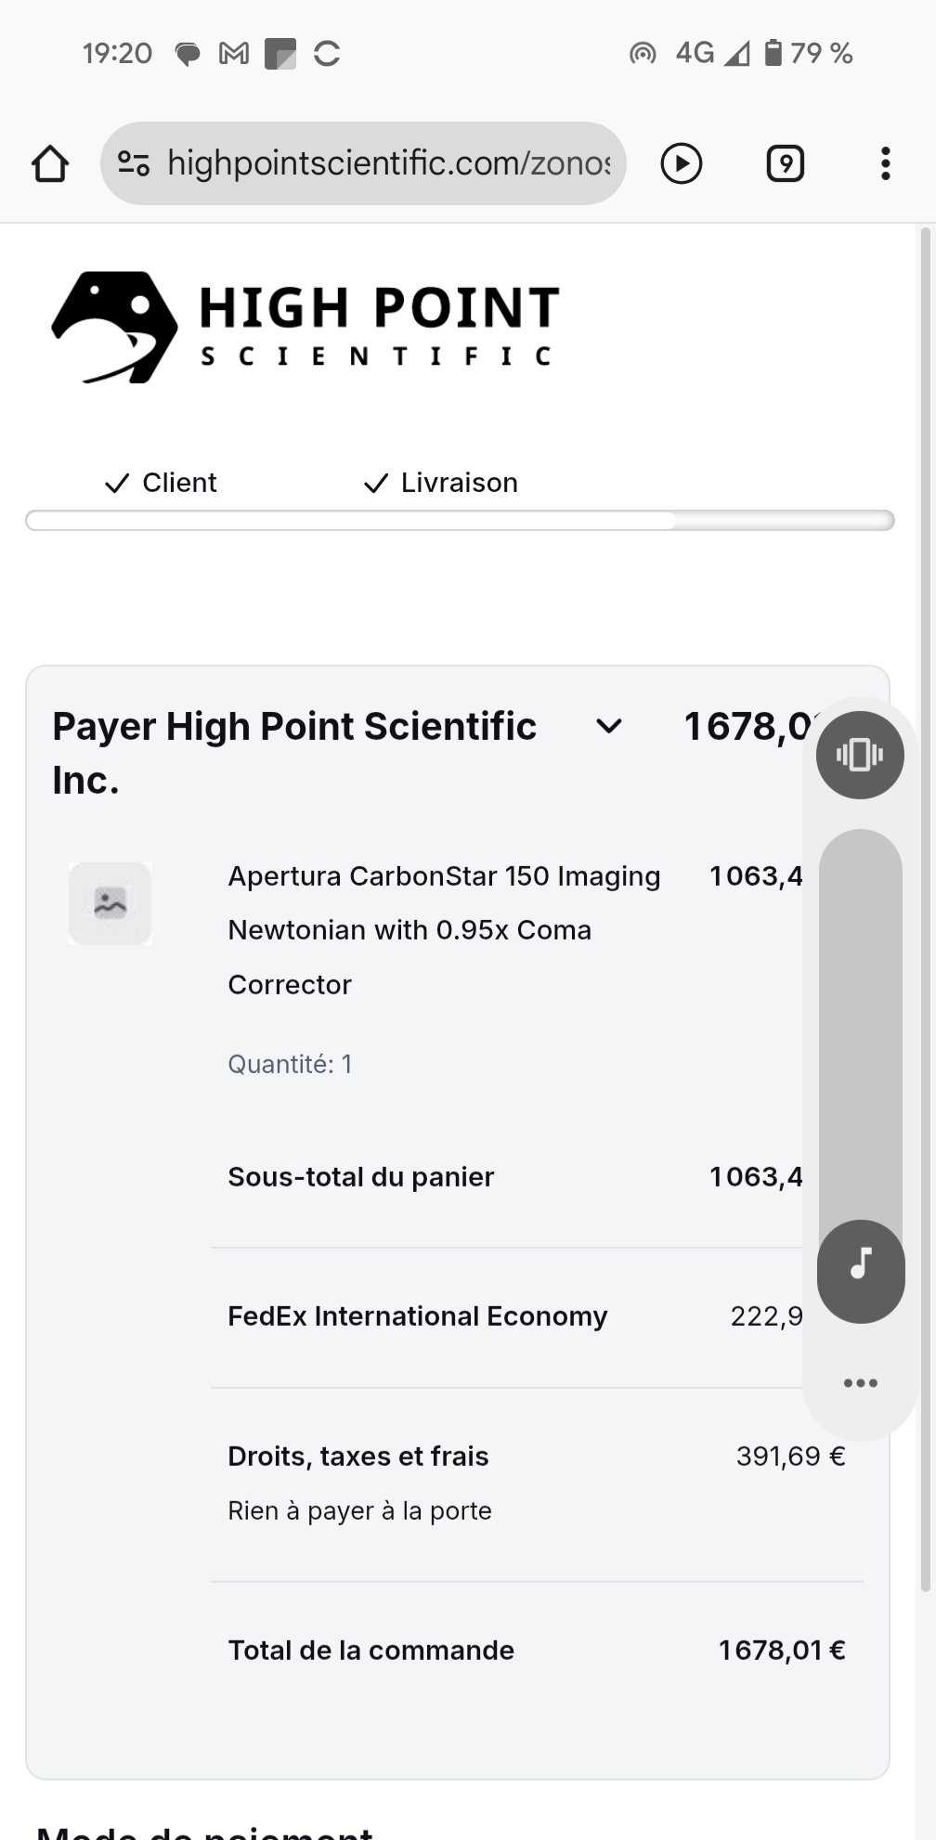Click the checkout progress bar

[x=459, y=521]
